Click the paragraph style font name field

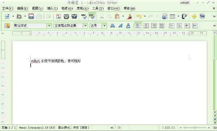click(x=68, y=26)
